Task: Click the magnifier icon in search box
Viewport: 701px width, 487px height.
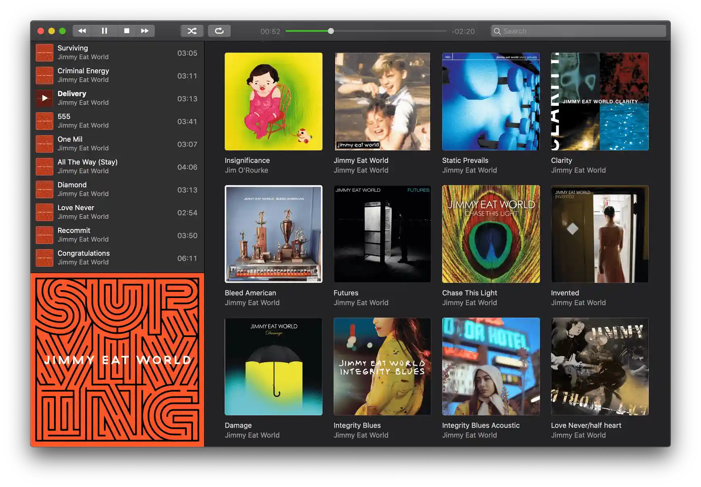Action: point(497,31)
